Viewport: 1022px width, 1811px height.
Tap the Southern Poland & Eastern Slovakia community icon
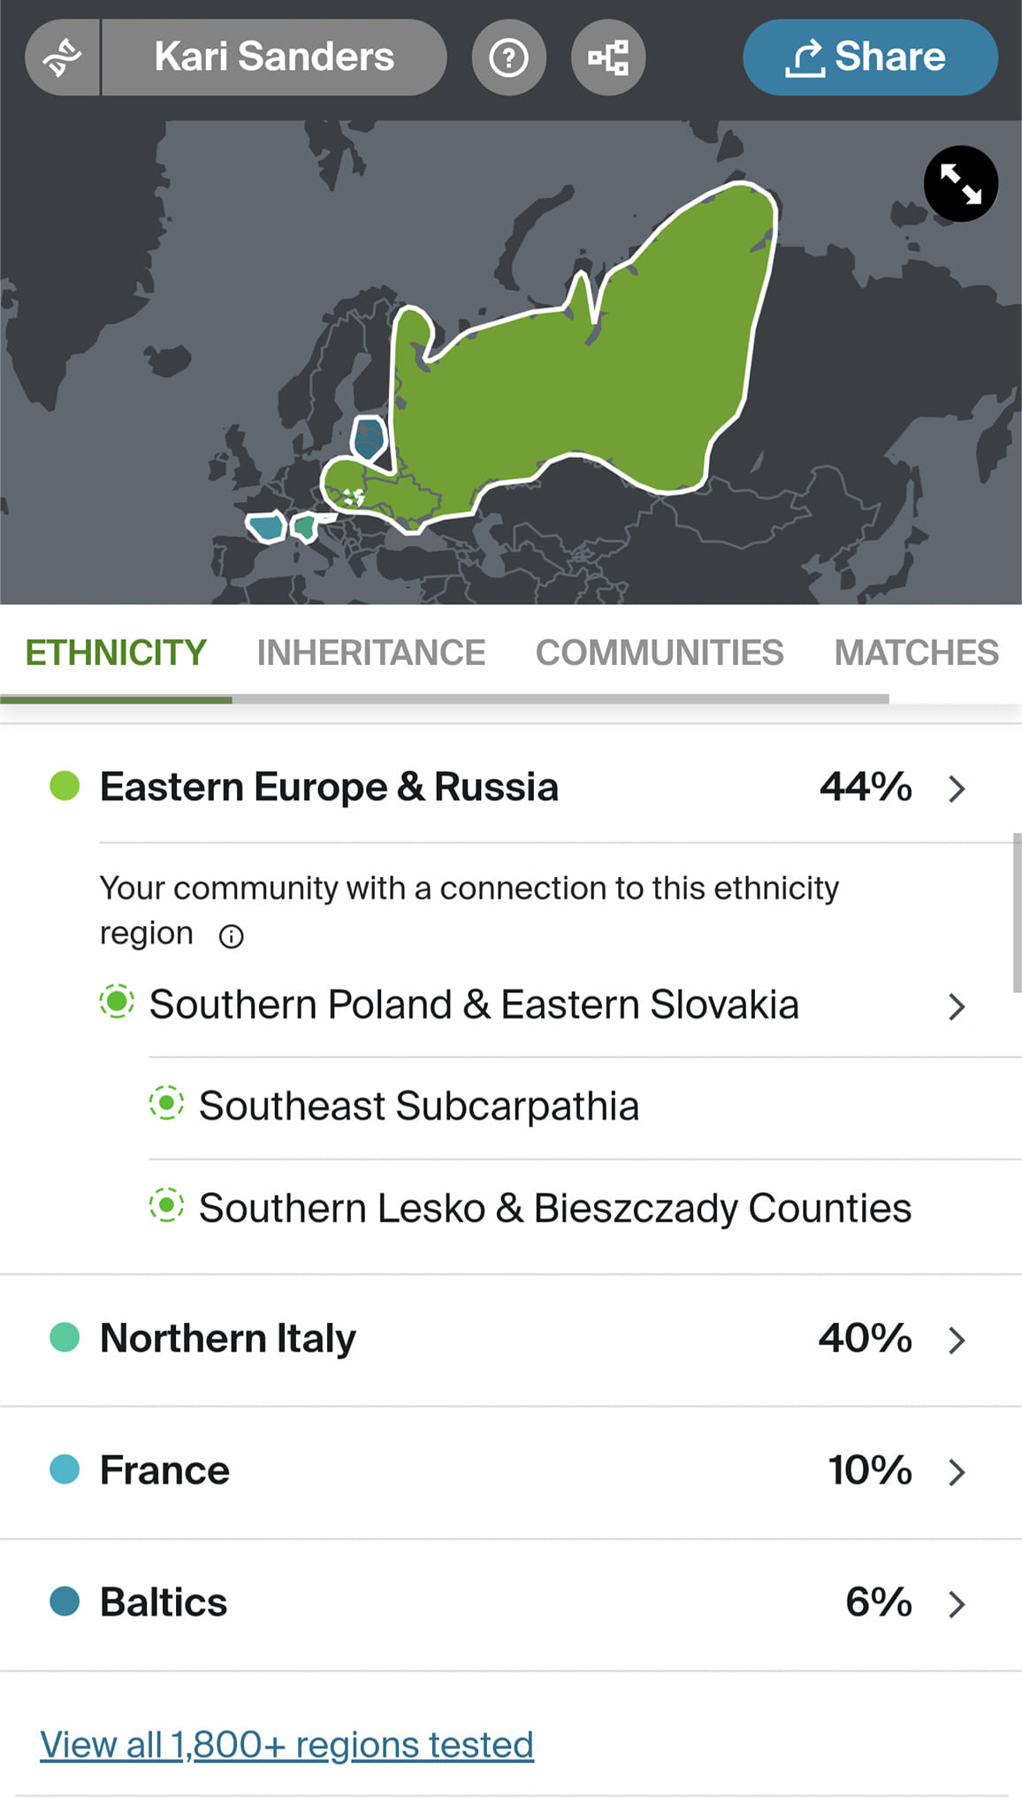click(117, 1003)
